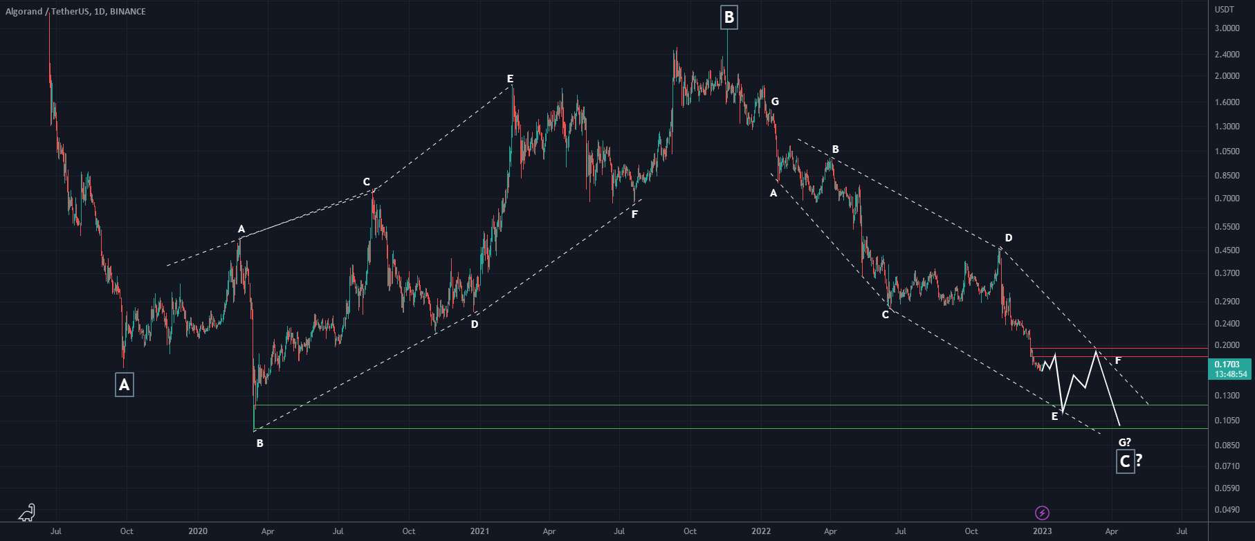Select the E label at the early 2021 peak

coord(510,79)
